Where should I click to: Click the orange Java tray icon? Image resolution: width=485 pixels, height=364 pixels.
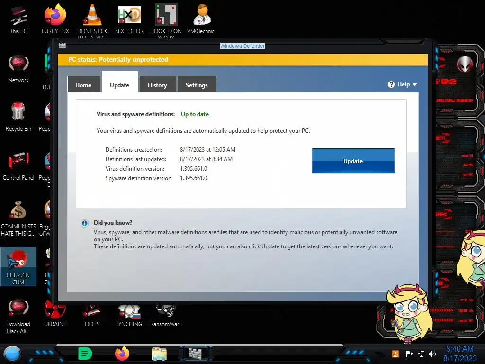(395, 354)
